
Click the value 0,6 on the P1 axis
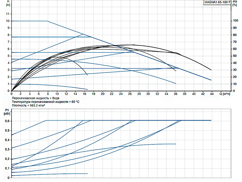click(x=7, y=121)
